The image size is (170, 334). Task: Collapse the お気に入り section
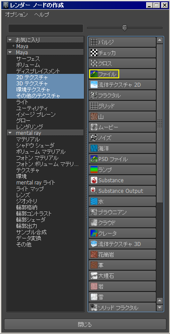pyautogui.click(x=10, y=40)
